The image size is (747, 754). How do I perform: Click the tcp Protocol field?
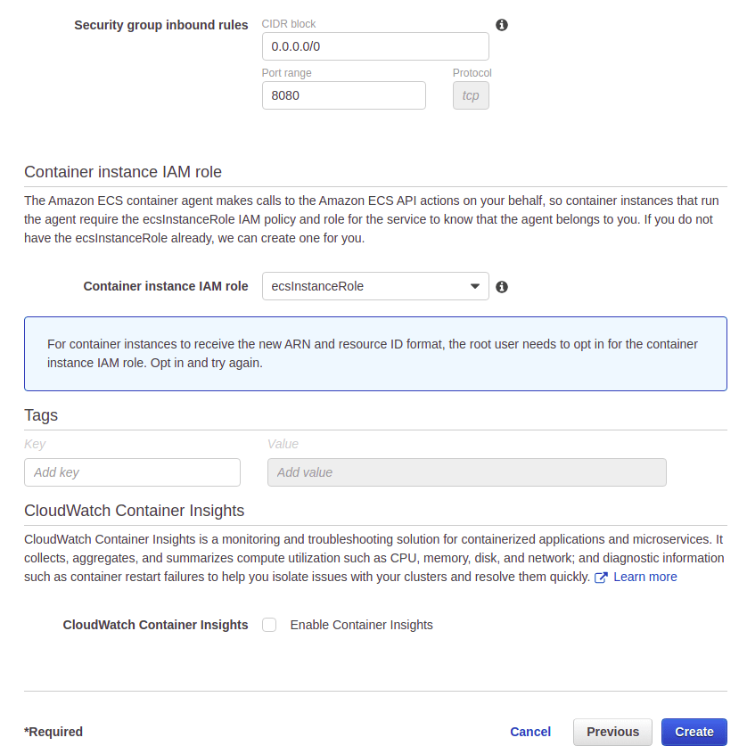[471, 95]
